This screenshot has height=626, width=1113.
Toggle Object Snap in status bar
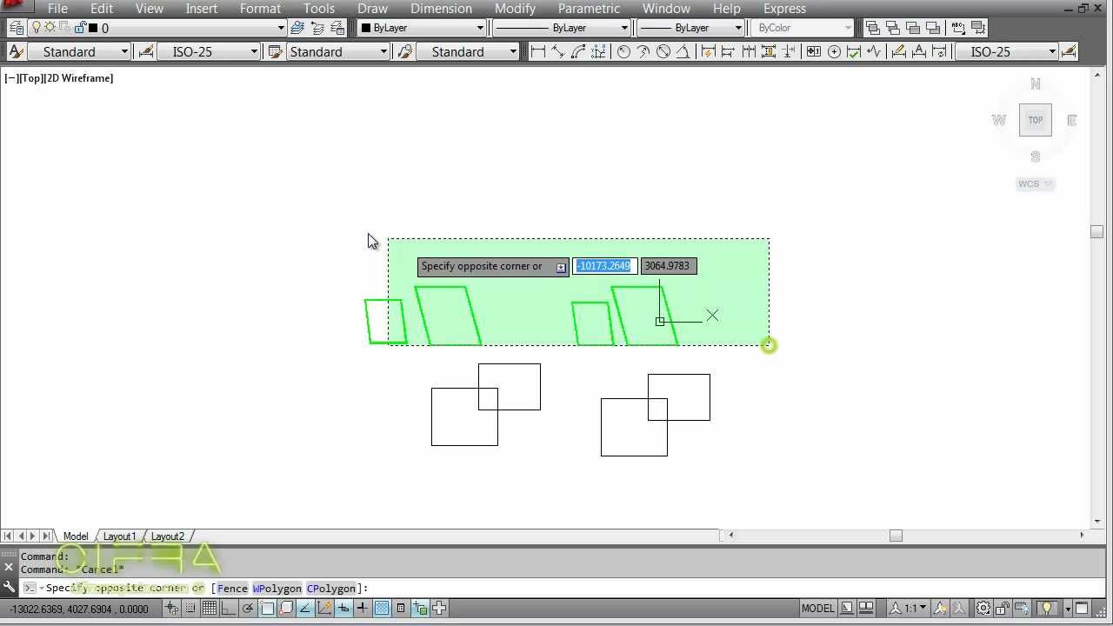[x=267, y=609]
